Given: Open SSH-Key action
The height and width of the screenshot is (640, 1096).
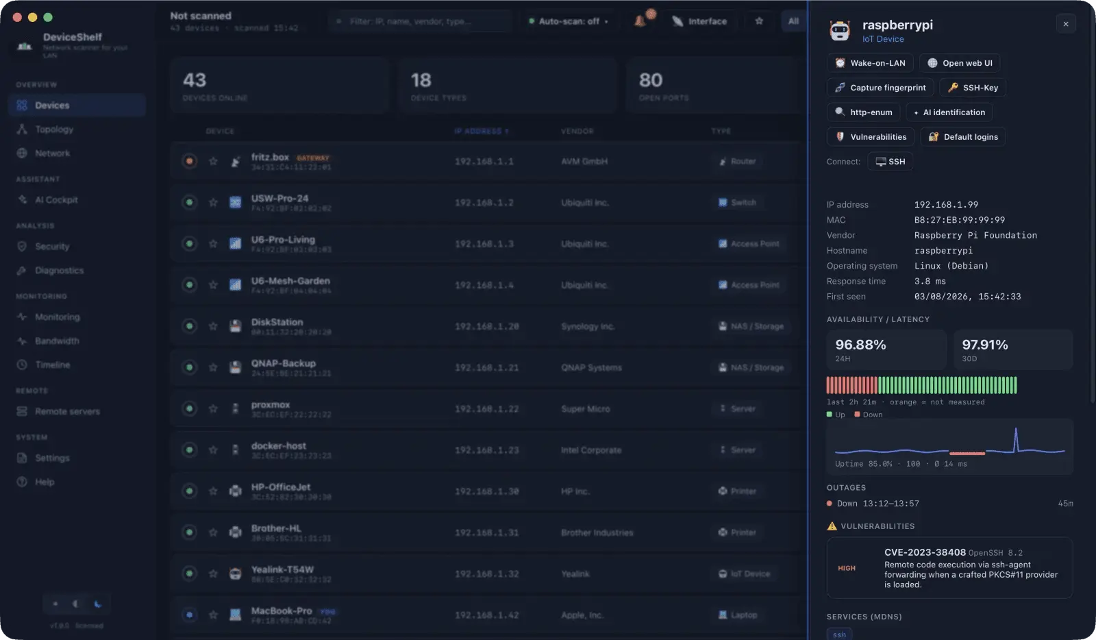Looking at the screenshot, I should click(973, 88).
